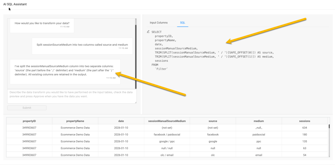Click the FROM keyword in SQL
The image size is (335, 165).
click(x=155, y=65)
